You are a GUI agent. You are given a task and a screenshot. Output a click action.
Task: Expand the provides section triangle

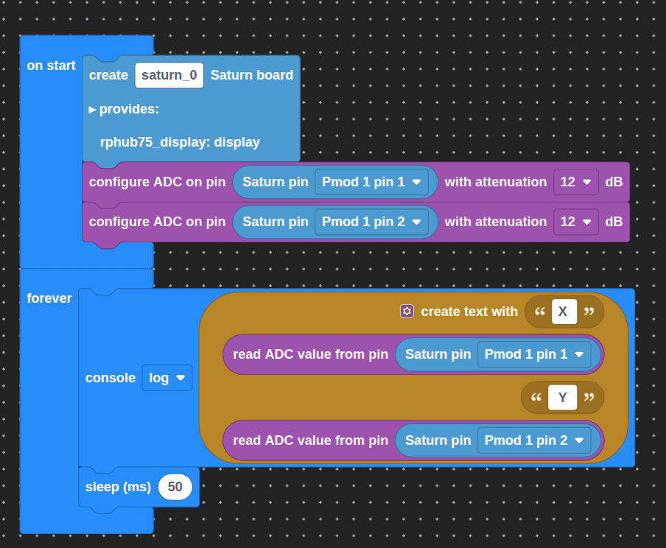click(x=92, y=110)
